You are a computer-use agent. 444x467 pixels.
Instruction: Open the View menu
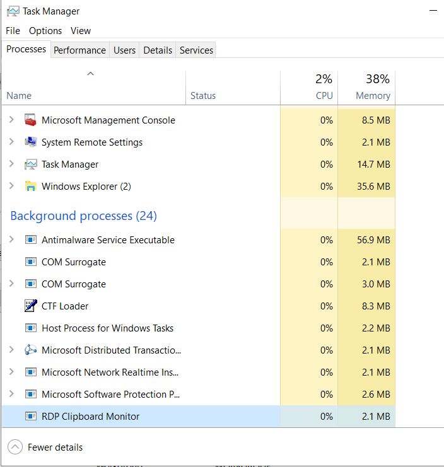tap(81, 31)
